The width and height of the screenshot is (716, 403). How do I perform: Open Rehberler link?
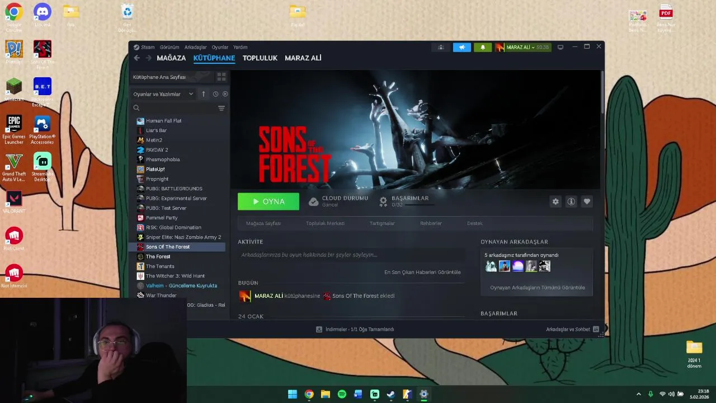click(x=431, y=223)
